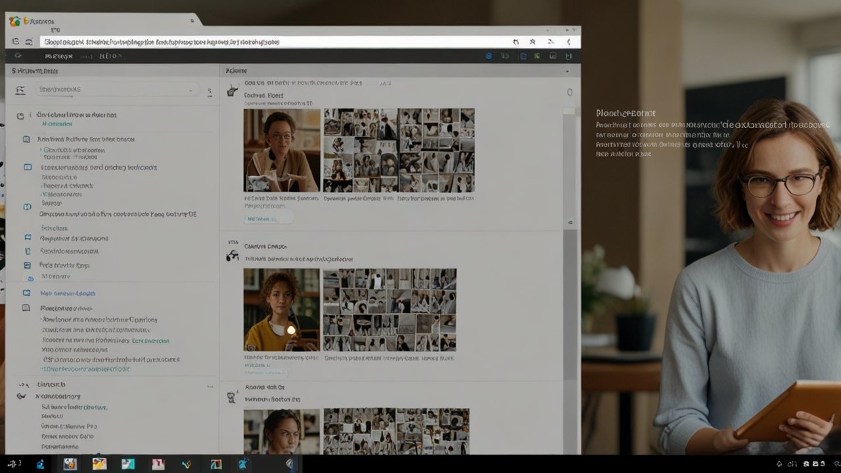Click the teal Read-more button under the first post
This screenshot has height=473, width=841.
click(x=268, y=218)
